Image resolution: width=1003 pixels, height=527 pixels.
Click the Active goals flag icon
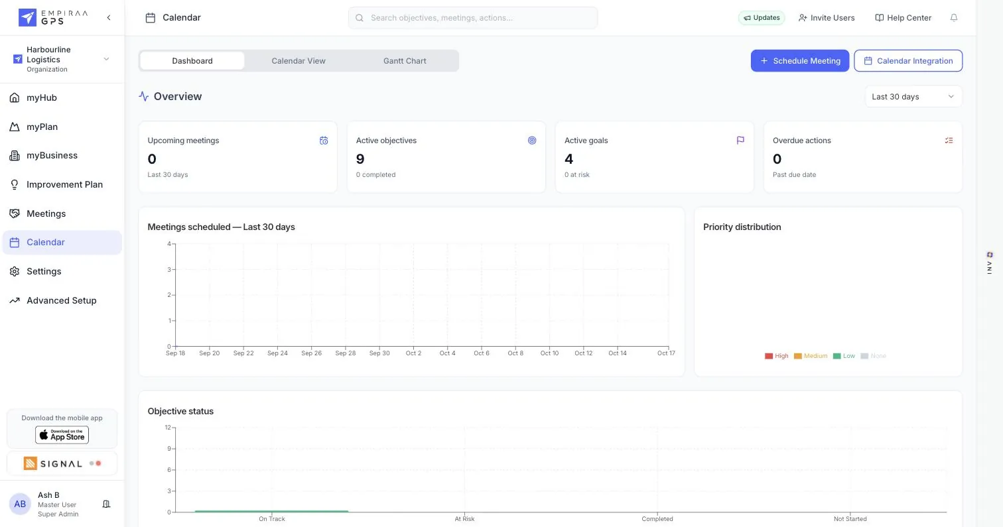[740, 141]
